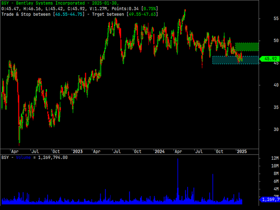
Task: Click the 2025 label on time axis
Action: 241,152
